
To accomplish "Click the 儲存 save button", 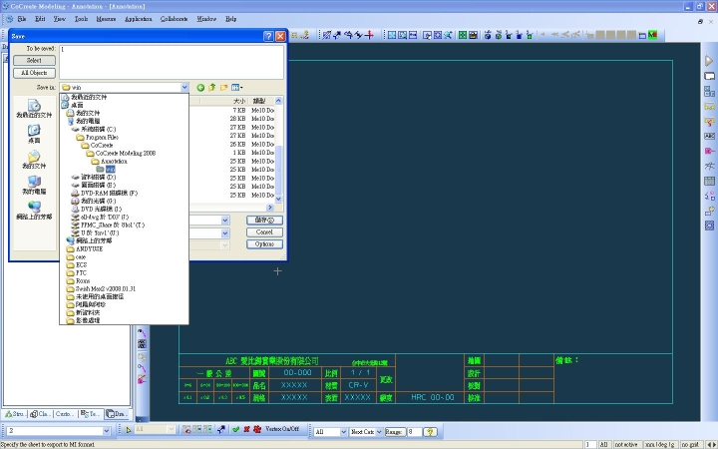I will (x=264, y=221).
